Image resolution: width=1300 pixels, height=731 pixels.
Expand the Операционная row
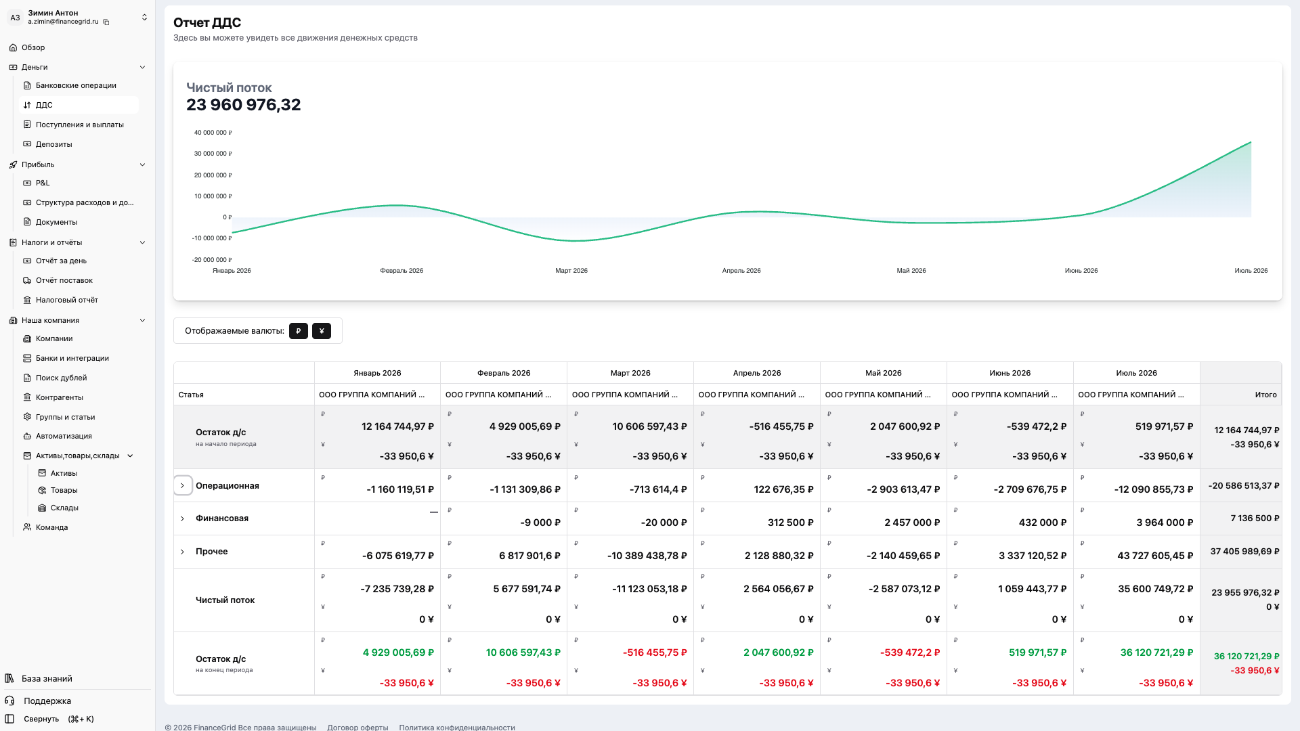tap(183, 485)
